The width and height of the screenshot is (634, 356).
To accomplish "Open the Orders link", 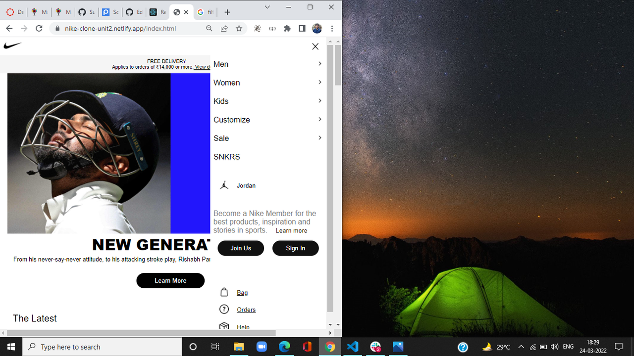I will (x=246, y=310).
